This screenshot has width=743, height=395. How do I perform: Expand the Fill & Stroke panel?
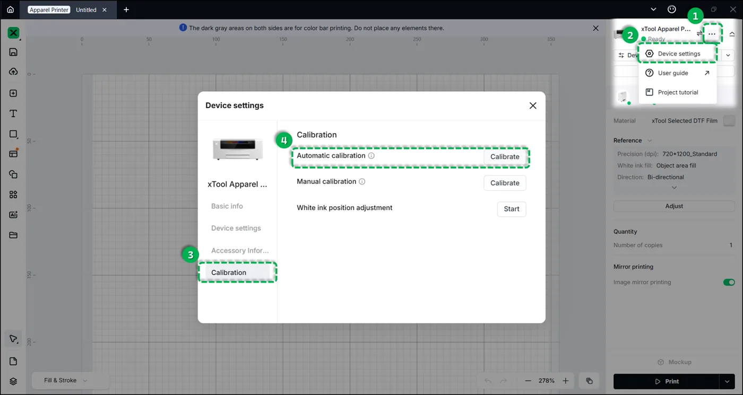(70, 381)
